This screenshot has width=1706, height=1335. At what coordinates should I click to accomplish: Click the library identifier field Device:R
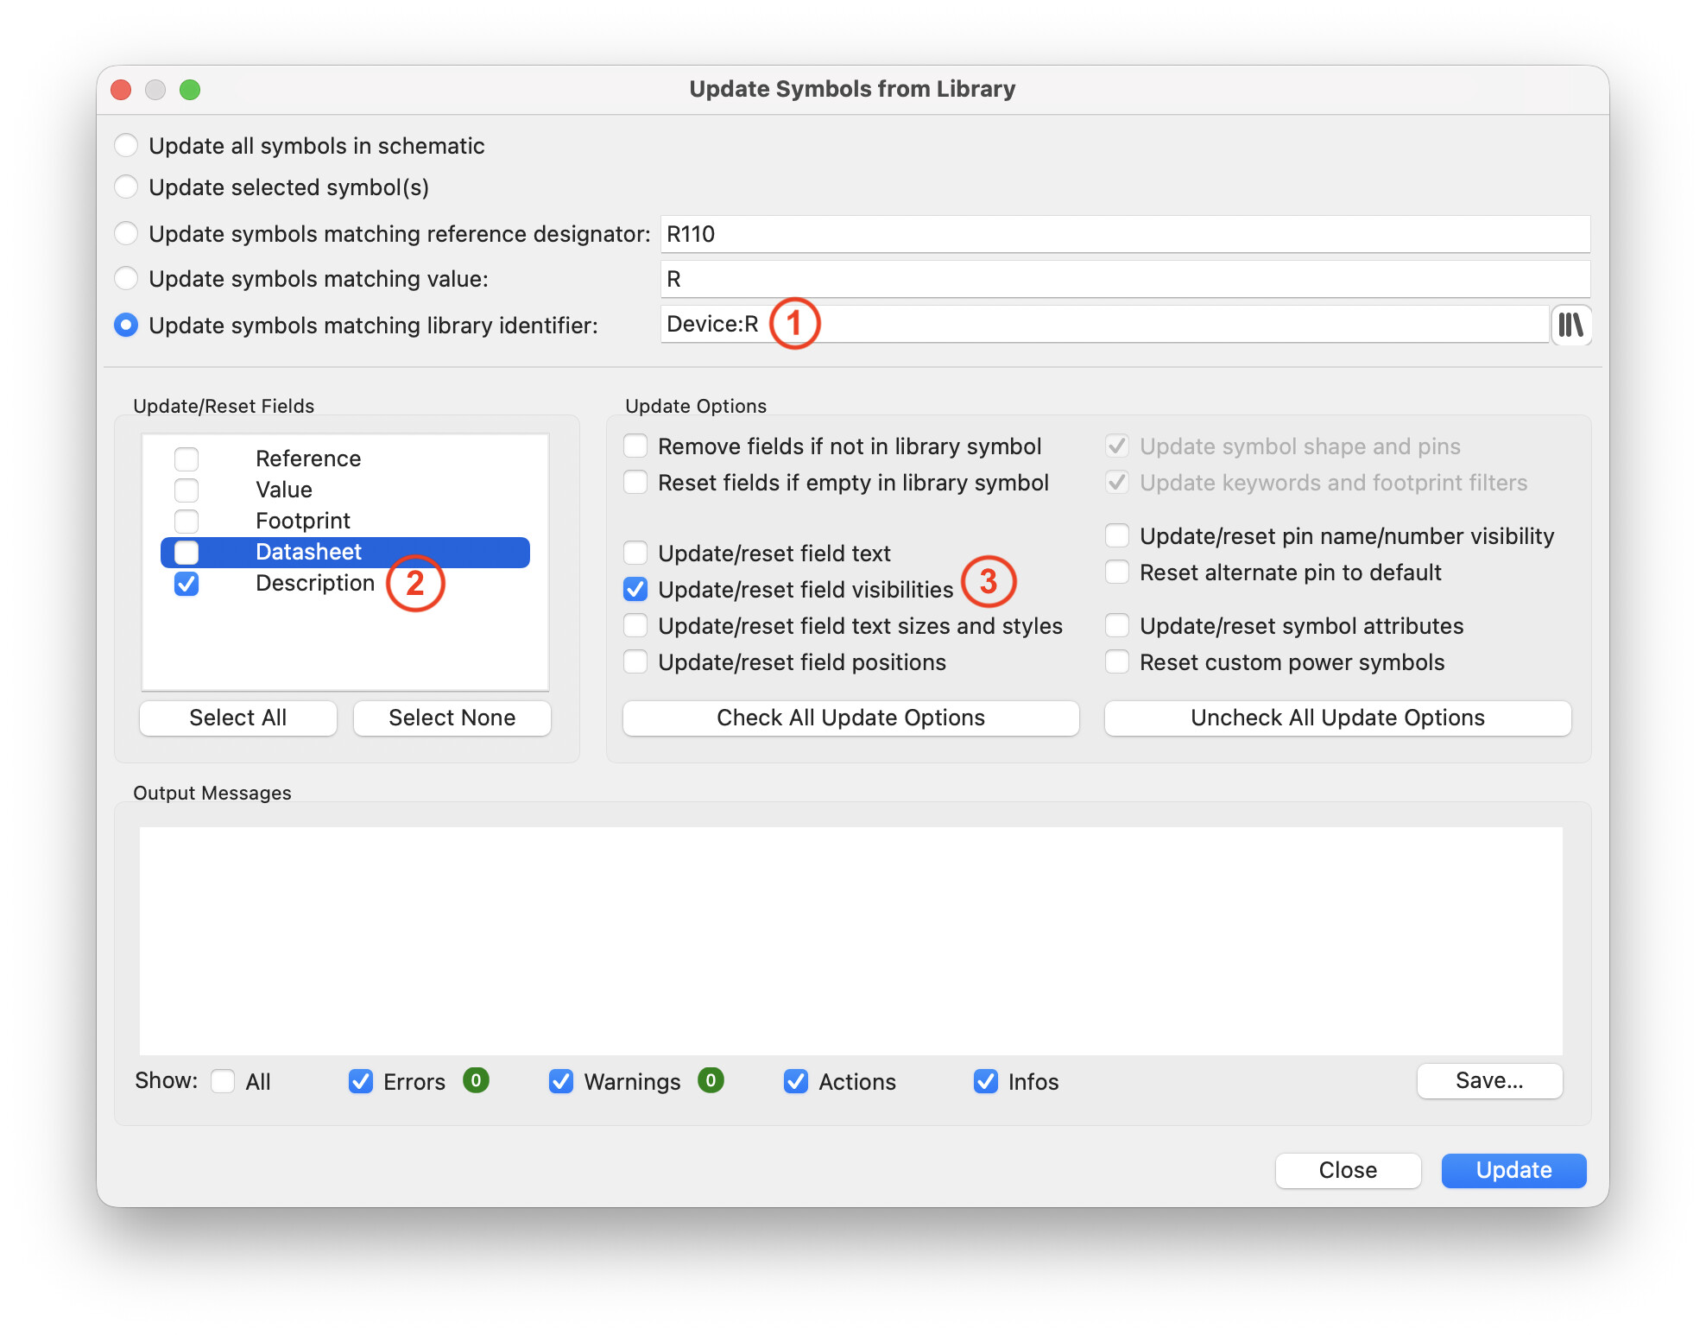[x=1104, y=325]
